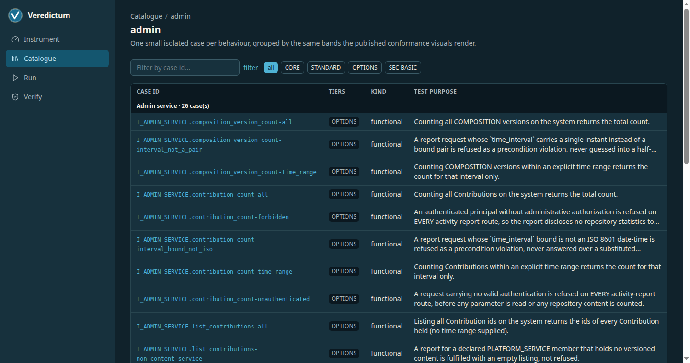Click purpose 'Counting all COMPOSITION versions' text
Screen dimensions: 690x363
tap(532, 122)
